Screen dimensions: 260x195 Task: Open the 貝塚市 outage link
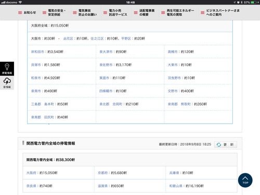36,65
